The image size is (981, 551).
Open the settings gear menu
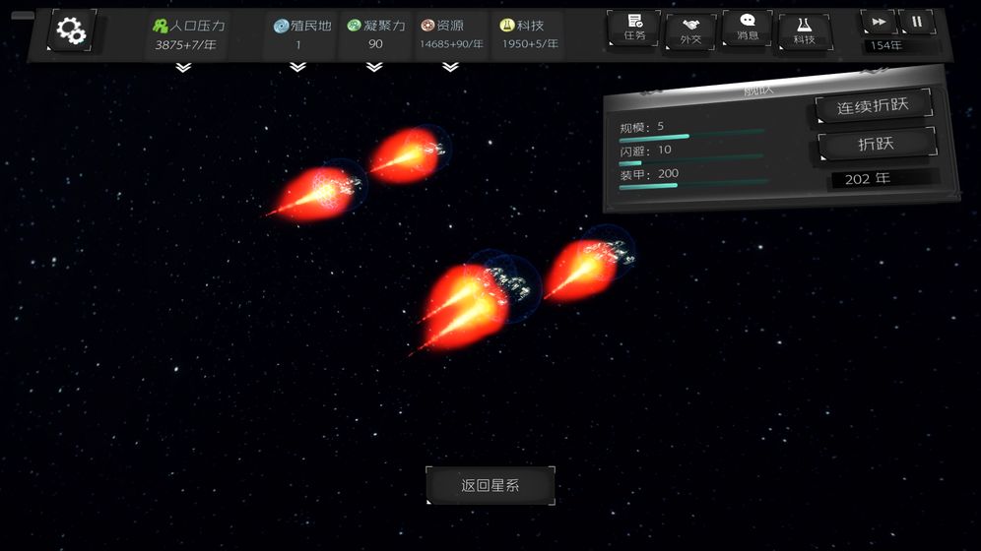click(x=71, y=31)
